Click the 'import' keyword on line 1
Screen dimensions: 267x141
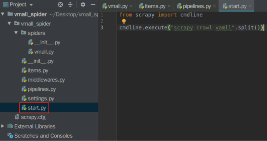click(x=167, y=15)
